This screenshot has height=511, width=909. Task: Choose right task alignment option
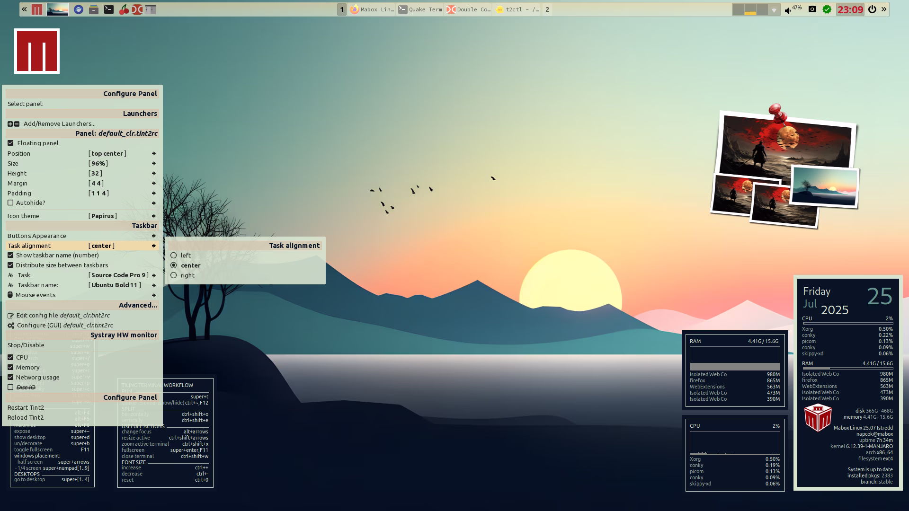174,275
